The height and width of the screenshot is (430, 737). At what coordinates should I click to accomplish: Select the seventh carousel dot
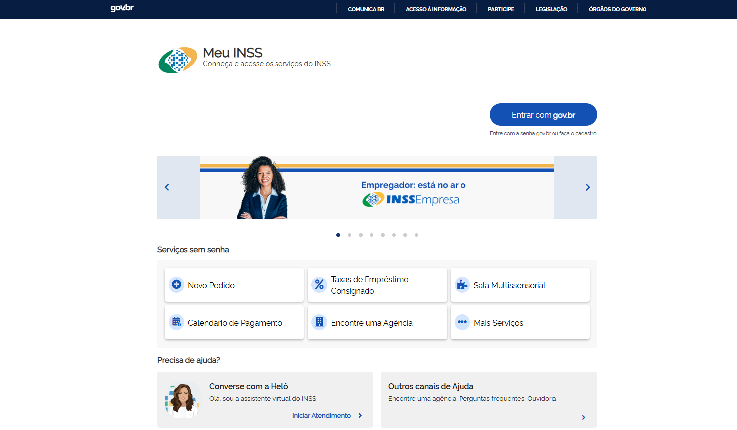(x=405, y=235)
